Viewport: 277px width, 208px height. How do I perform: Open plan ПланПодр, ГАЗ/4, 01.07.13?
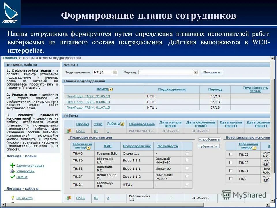(x=88, y=107)
